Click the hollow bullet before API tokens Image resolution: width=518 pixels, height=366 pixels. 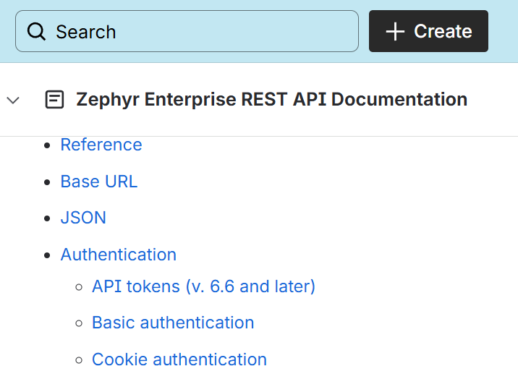click(x=79, y=287)
